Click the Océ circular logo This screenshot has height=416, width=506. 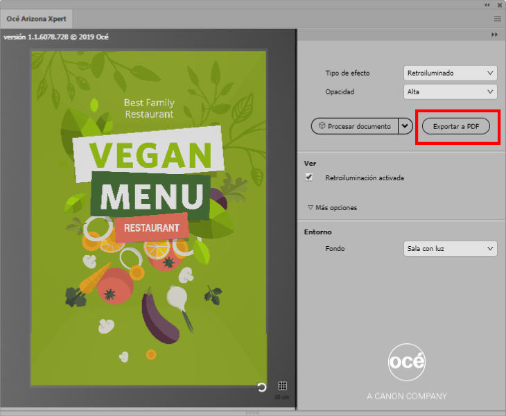(x=407, y=362)
